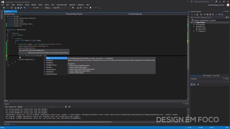
Task: Click the Search Solution Explorer field
Action: [208, 18]
